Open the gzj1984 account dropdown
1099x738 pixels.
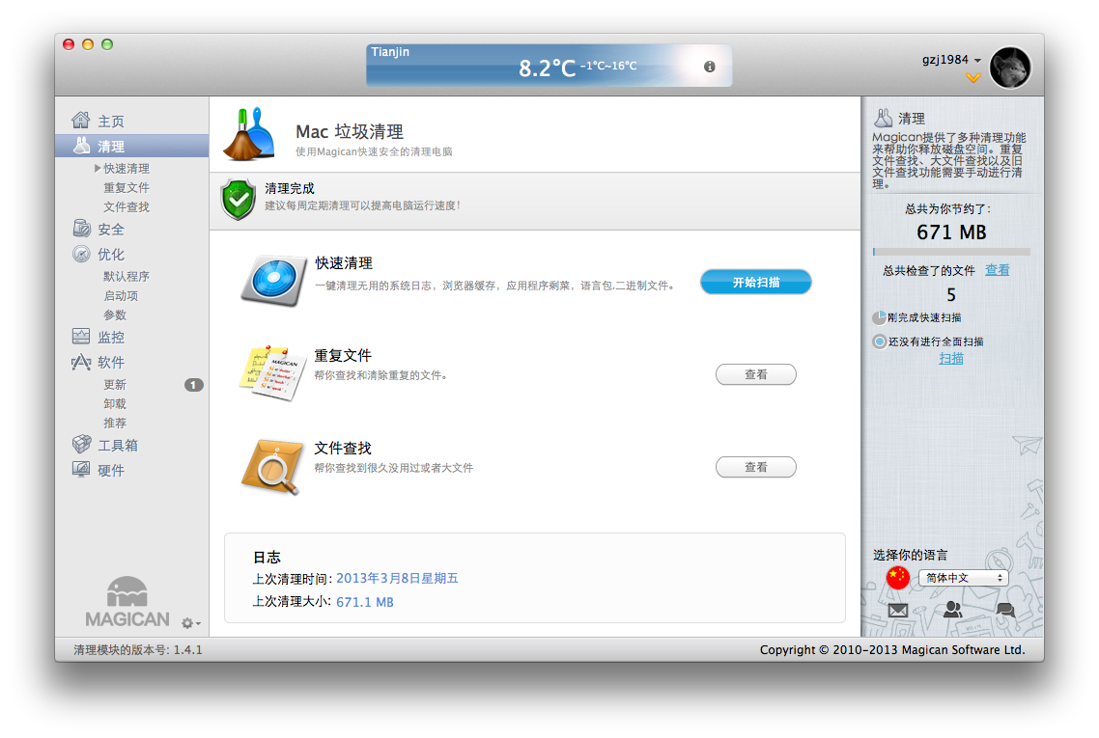(951, 60)
